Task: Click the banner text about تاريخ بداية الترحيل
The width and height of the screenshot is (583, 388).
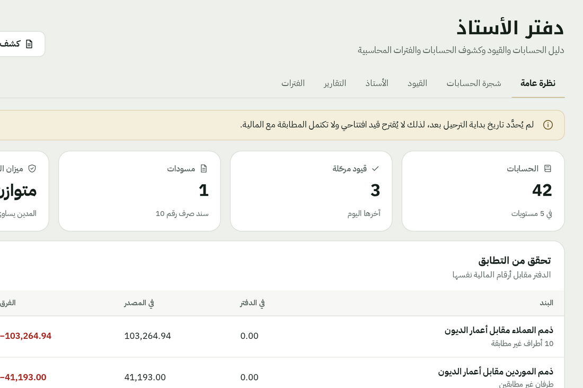Action: click(387, 125)
